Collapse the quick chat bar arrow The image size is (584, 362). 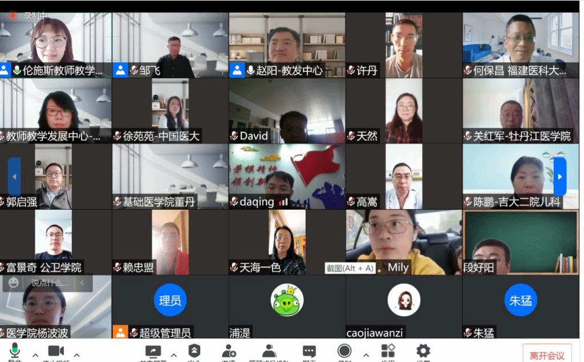(x=82, y=283)
